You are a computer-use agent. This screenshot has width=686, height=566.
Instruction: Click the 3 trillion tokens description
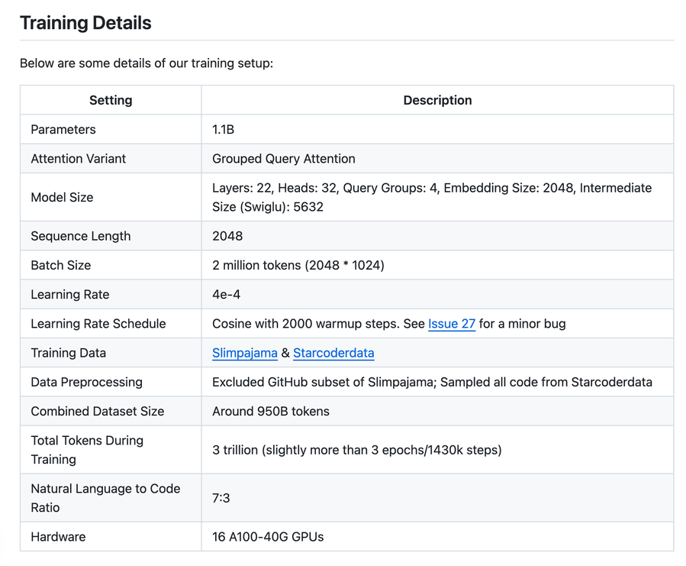pyautogui.click(x=357, y=450)
